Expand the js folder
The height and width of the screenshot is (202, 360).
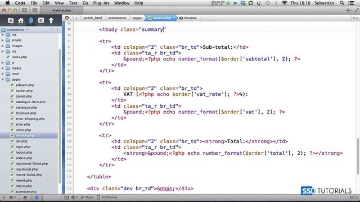click(x=3, y=62)
